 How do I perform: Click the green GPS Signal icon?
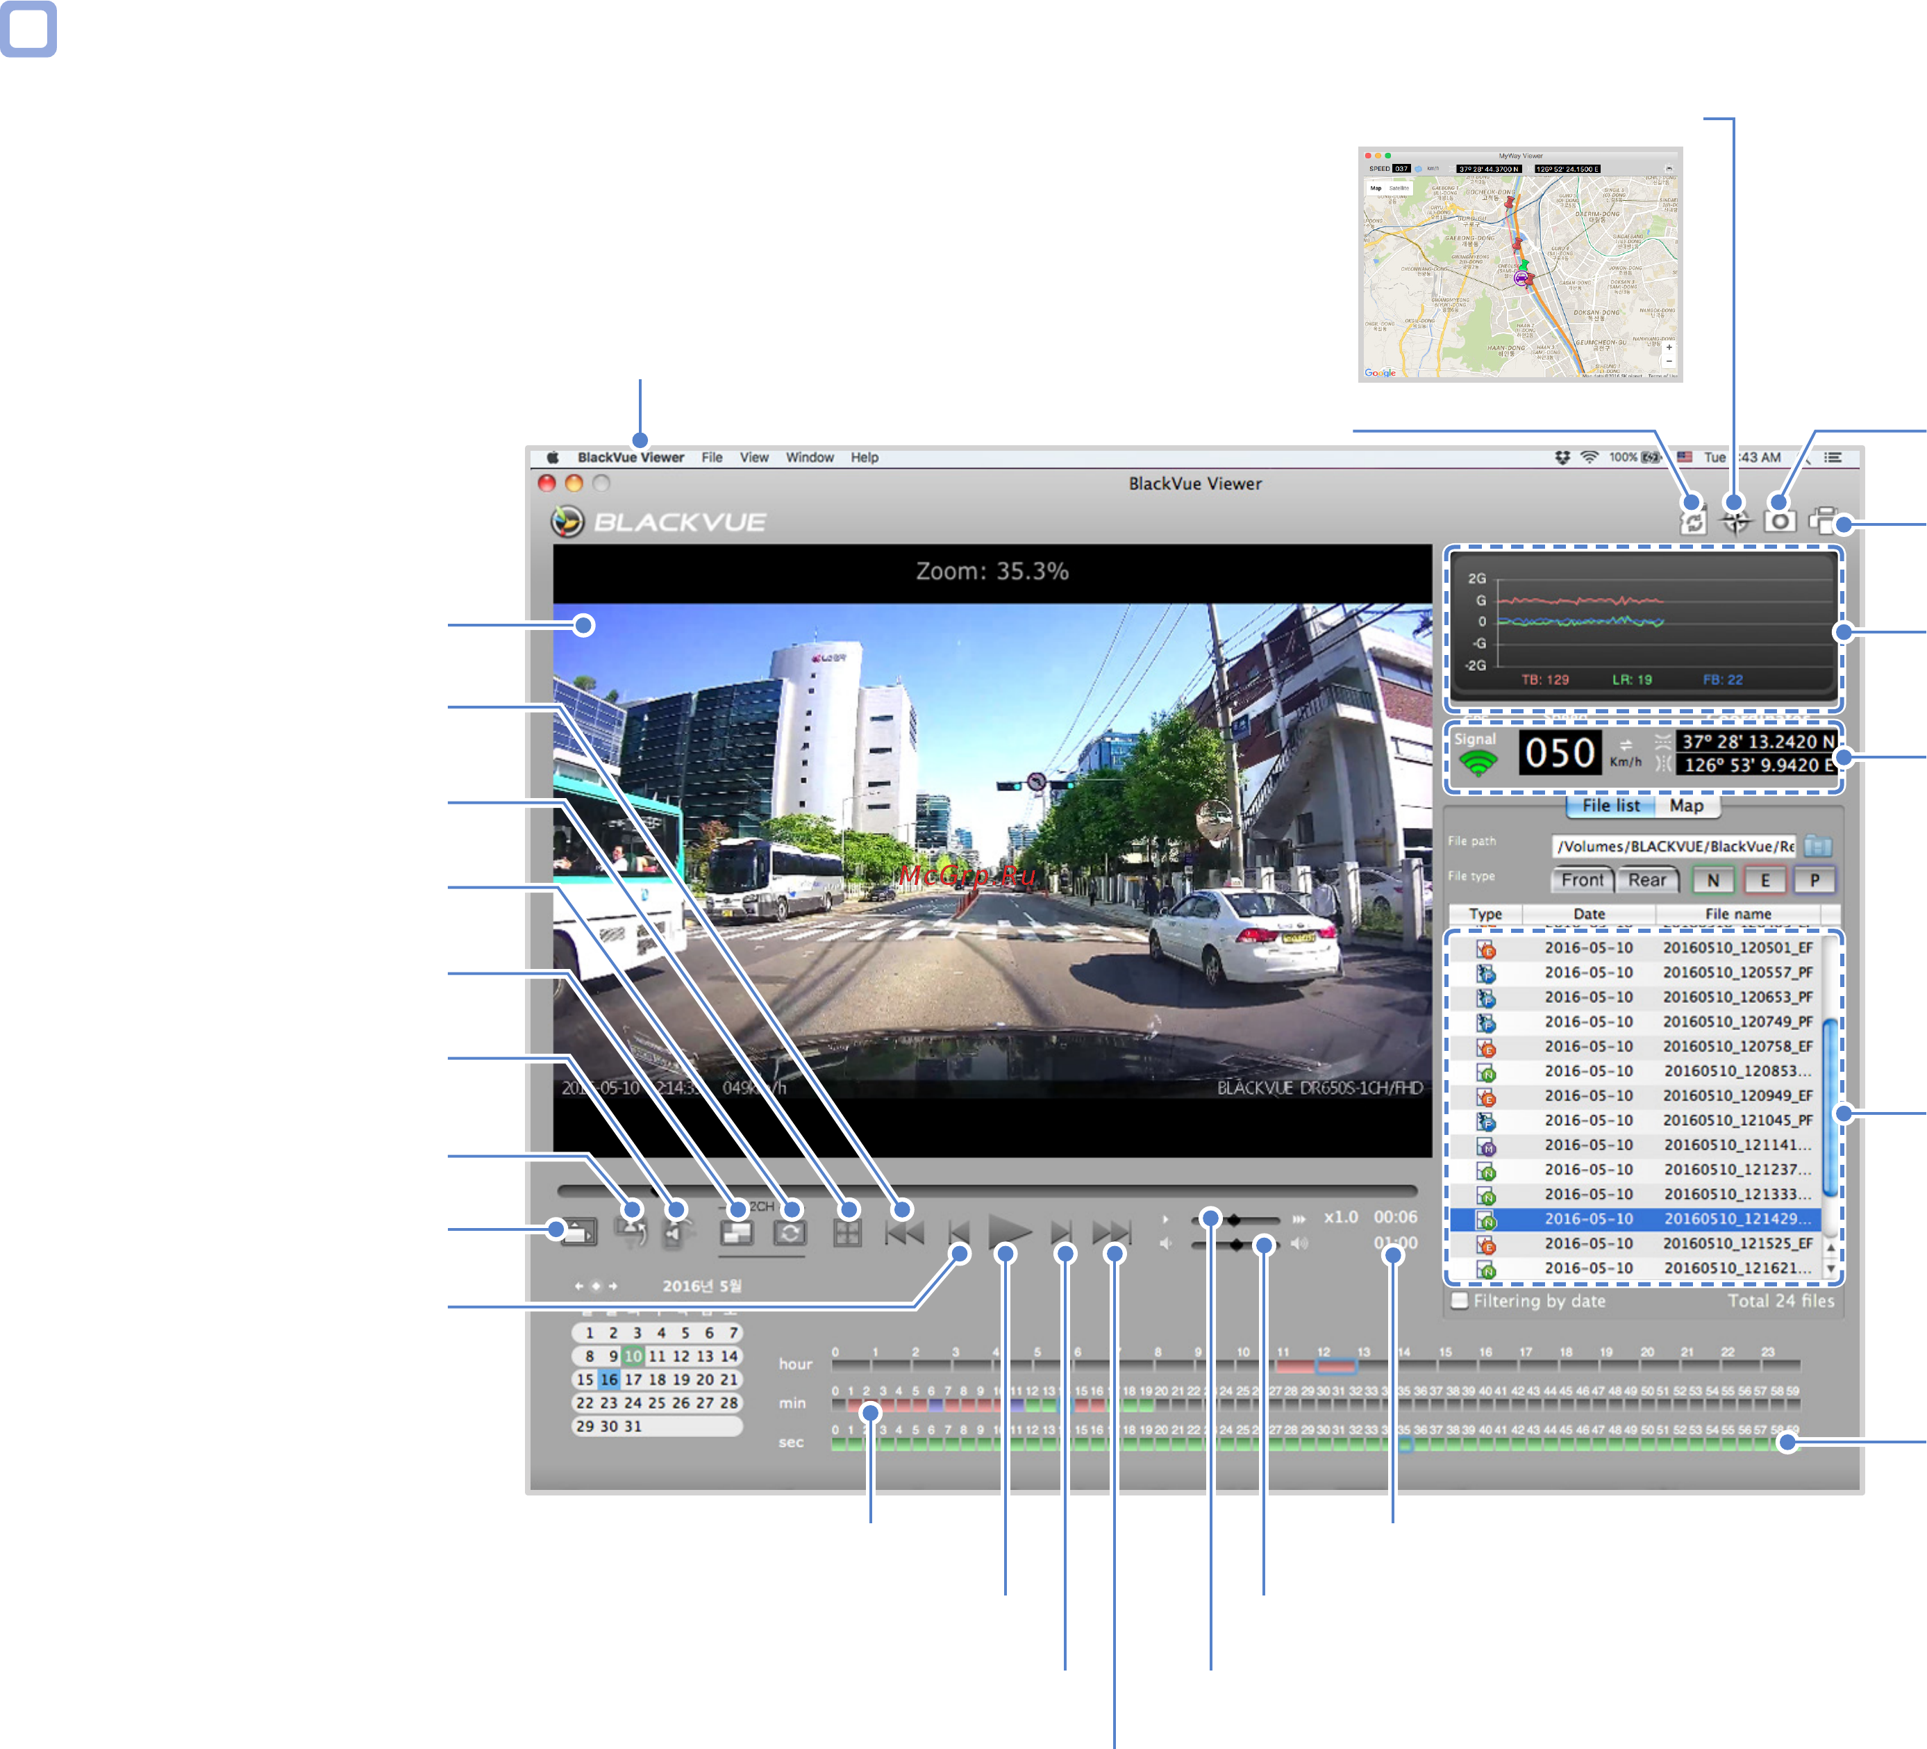click(x=1478, y=763)
